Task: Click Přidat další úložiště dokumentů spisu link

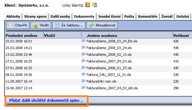Action: (x=46, y=101)
